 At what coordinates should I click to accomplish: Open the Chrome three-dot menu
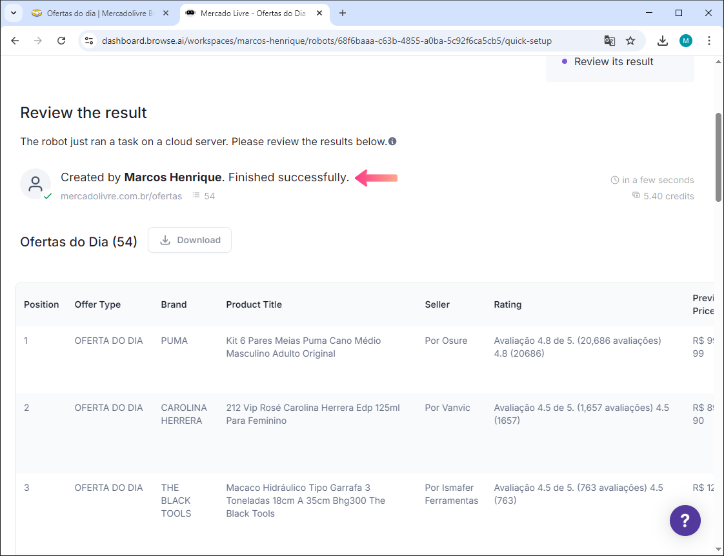point(709,41)
